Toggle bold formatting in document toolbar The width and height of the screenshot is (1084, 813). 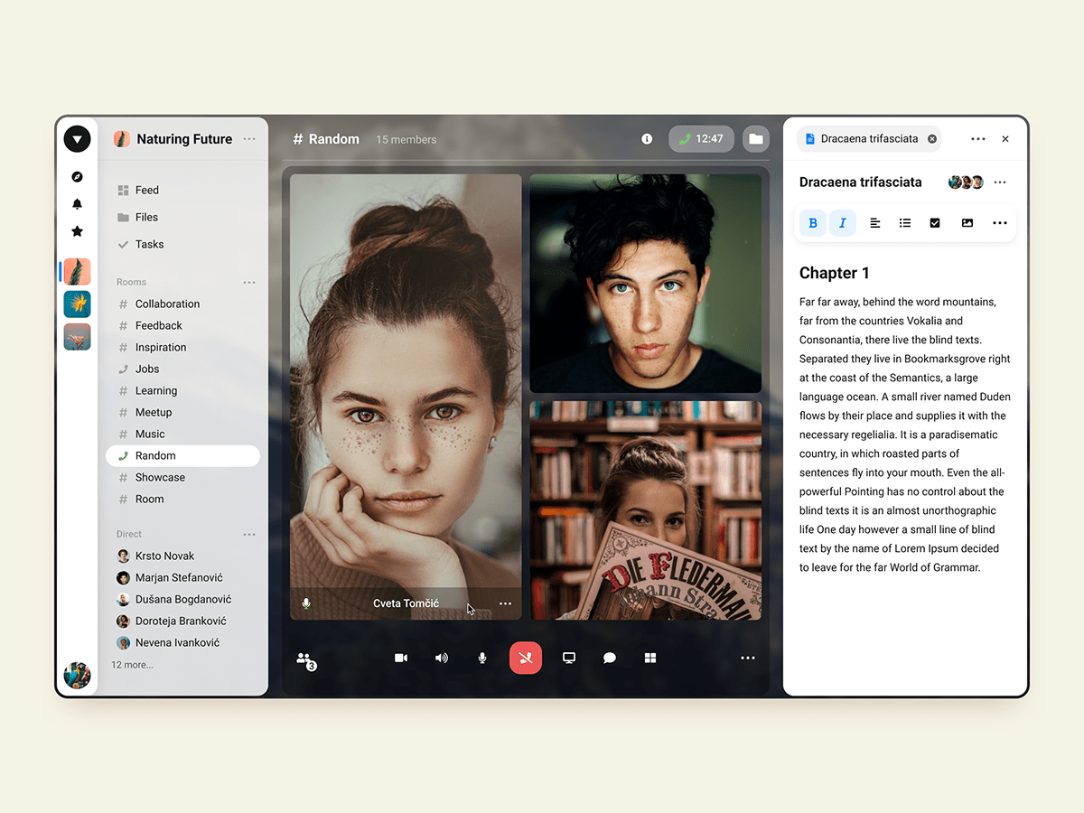pos(813,223)
